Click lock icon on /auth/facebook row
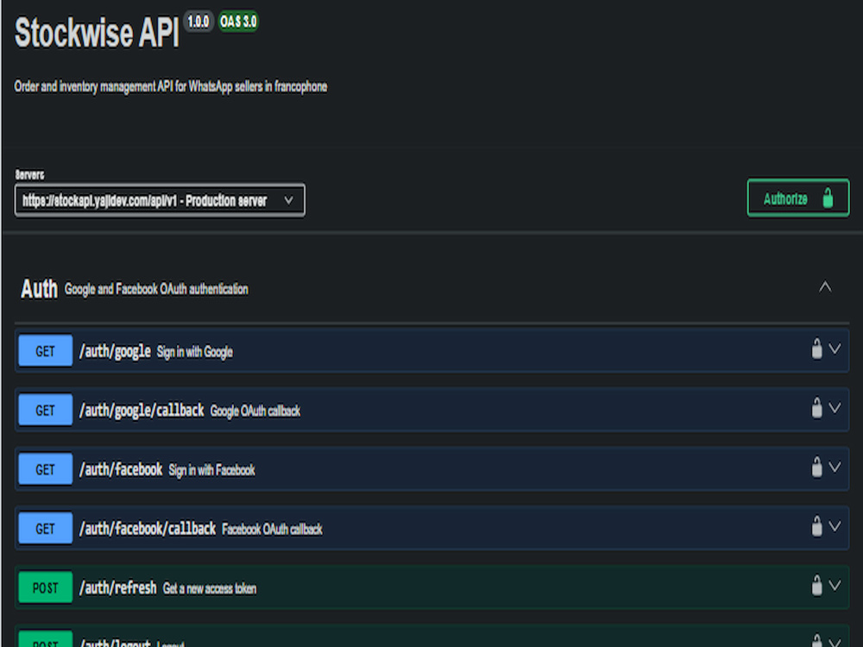Viewport: 863px width, 647px height. pyautogui.click(x=816, y=467)
